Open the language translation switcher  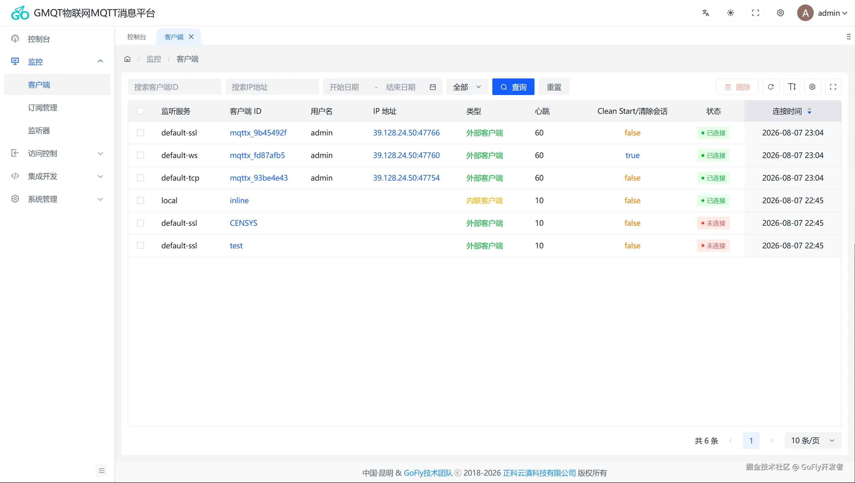click(x=706, y=13)
